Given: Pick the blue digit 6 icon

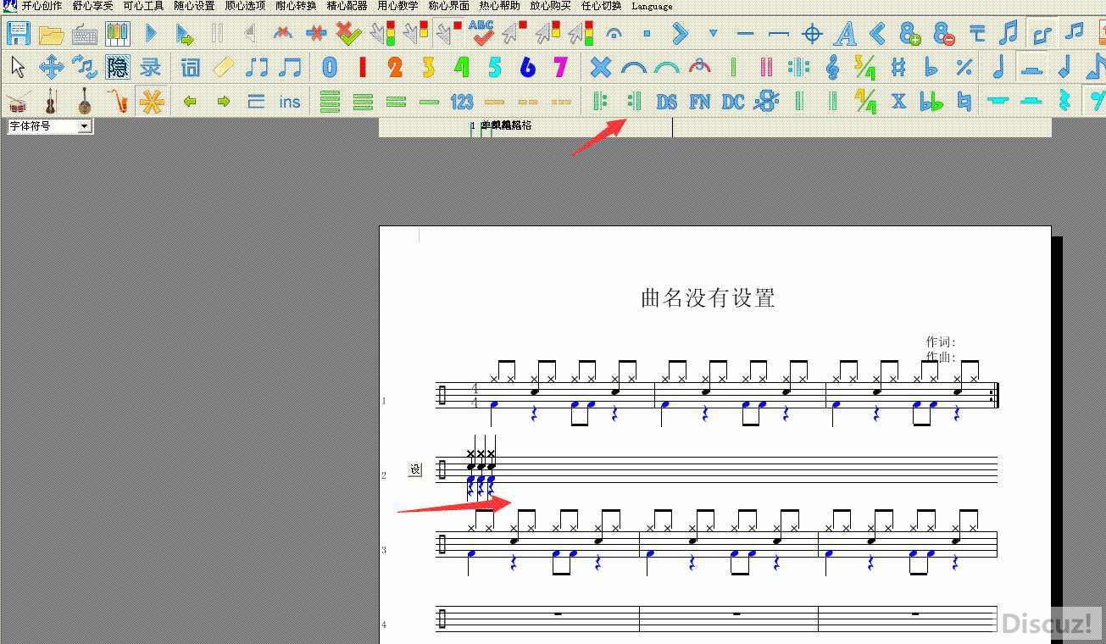Looking at the screenshot, I should click(x=528, y=67).
